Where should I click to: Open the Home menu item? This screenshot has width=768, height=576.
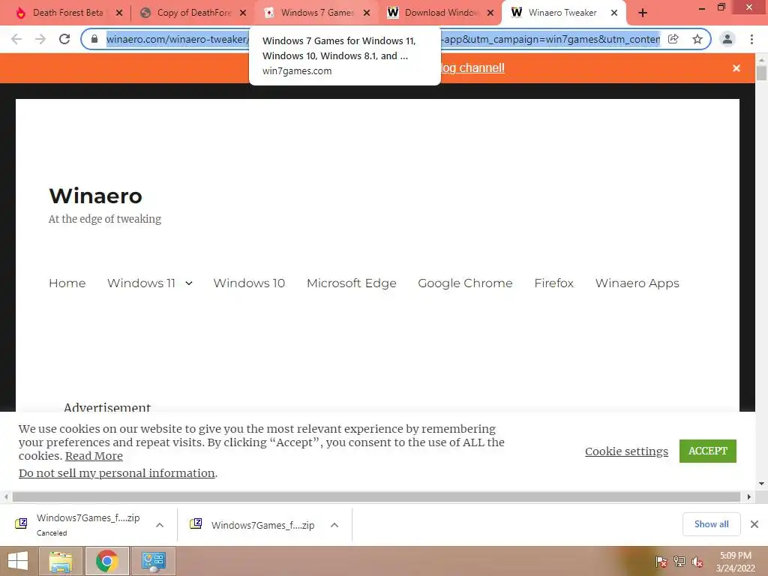pos(67,283)
